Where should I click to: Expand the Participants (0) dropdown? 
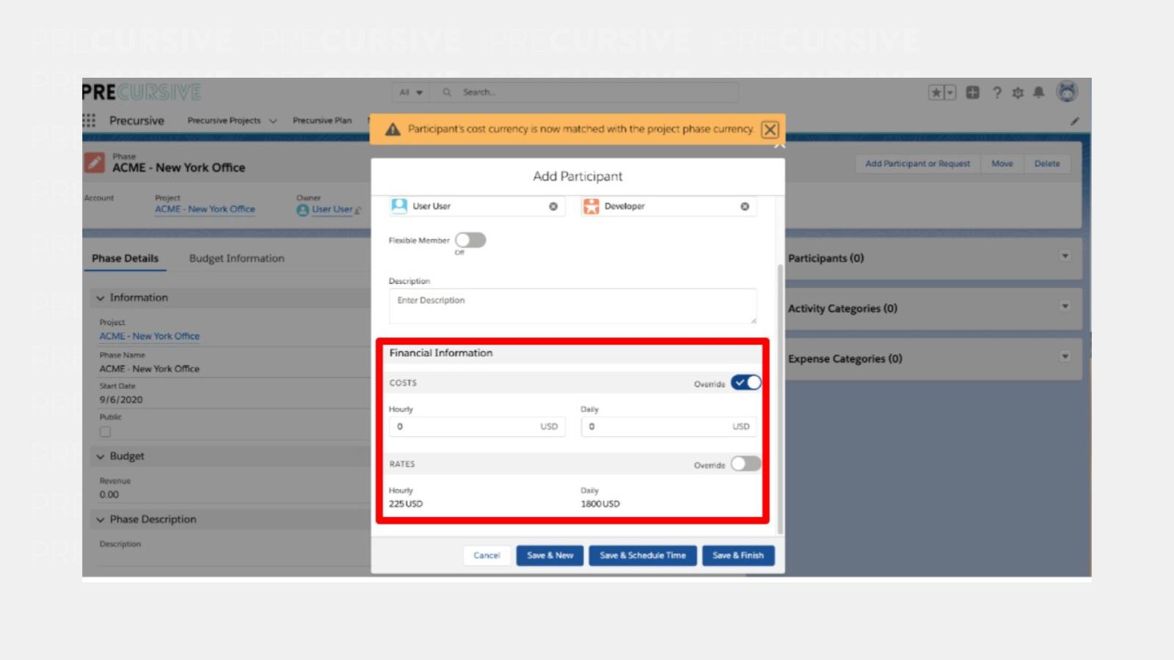1065,257
